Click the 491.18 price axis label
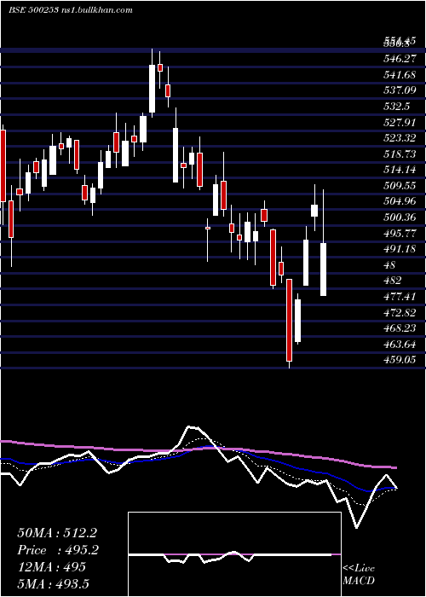The height and width of the screenshot is (597, 426). click(399, 249)
